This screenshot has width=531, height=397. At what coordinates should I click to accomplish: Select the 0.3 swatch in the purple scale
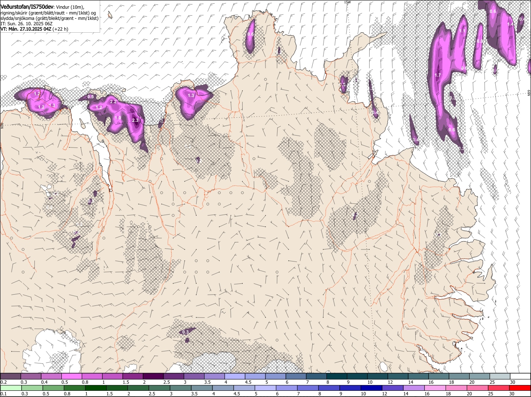(31, 376)
